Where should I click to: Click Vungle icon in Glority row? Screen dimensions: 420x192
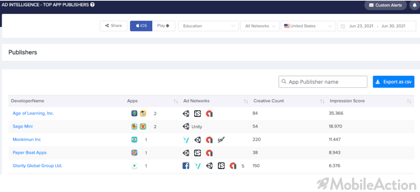[197, 166]
